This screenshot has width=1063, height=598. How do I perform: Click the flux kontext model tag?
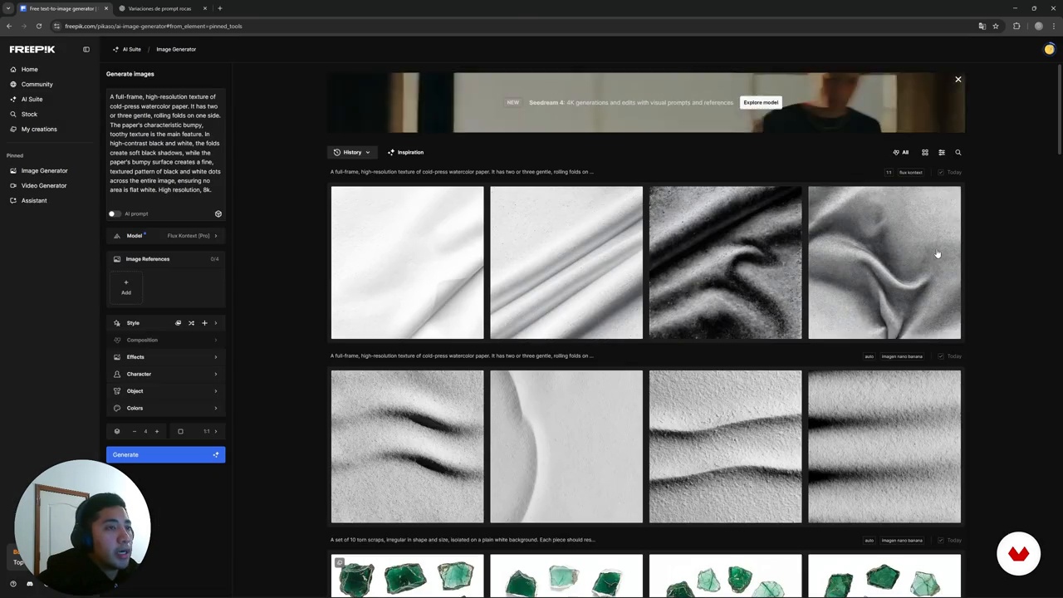pos(910,173)
